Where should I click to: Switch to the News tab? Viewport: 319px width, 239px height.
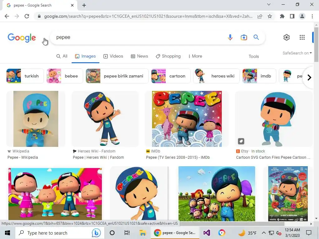[x=139, y=56]
